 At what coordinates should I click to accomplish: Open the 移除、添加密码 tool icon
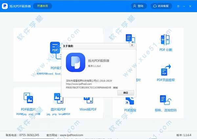click(165, 100)
